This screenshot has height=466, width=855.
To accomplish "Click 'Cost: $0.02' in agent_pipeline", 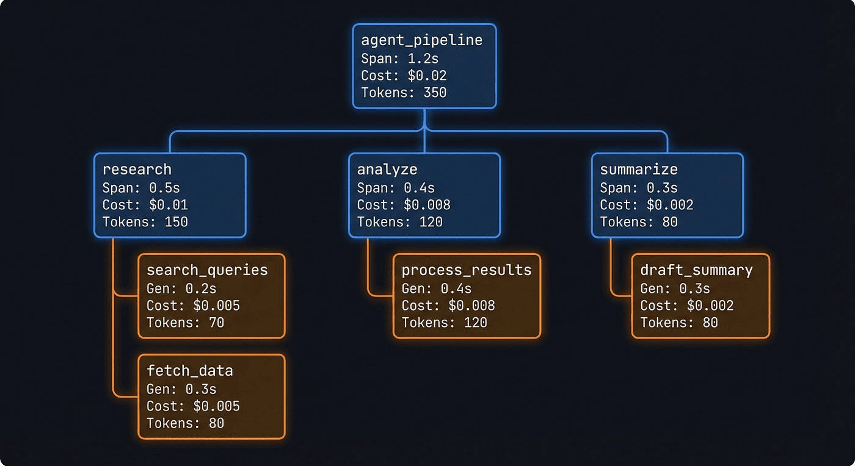I will tap(404, 76).
